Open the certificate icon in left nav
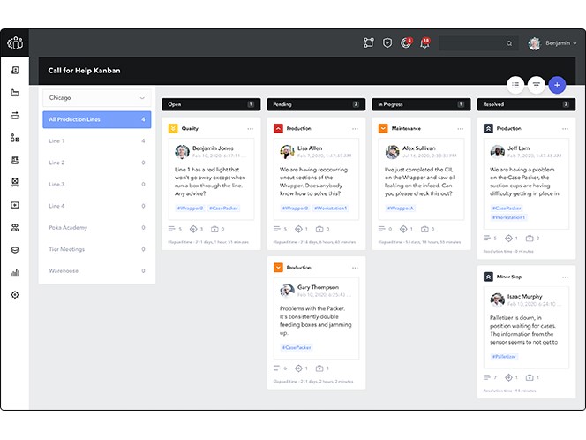The image size is (586, 440). (15, 182)
